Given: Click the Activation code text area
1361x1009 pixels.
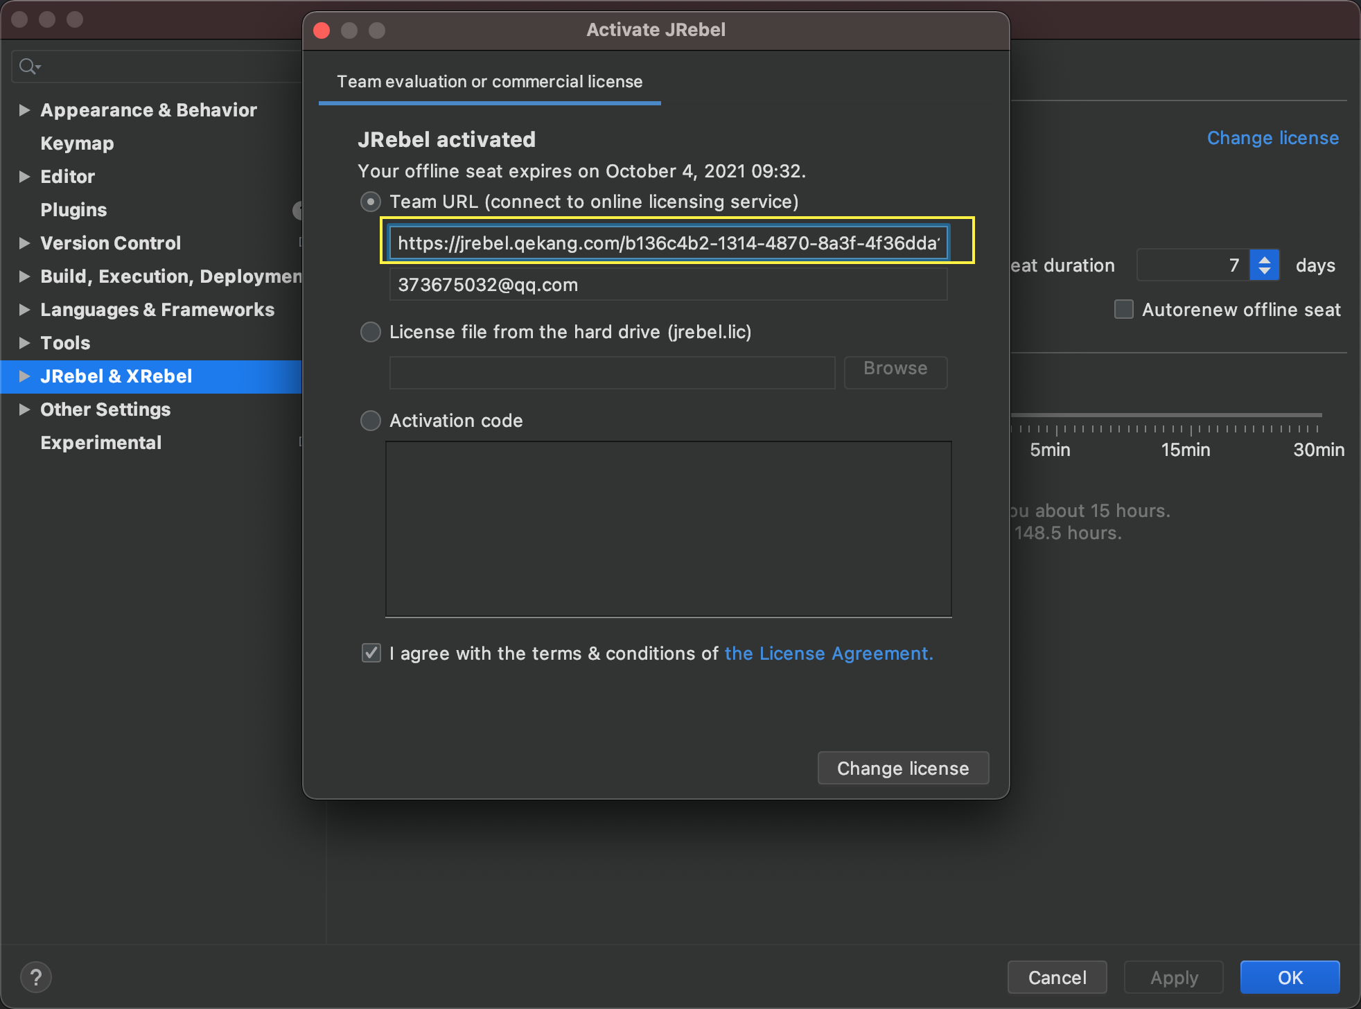Looking at the screenshot, I should [x=668, y=529].
